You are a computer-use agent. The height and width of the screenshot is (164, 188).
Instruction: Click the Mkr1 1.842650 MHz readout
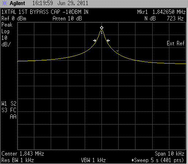point(161,12)
